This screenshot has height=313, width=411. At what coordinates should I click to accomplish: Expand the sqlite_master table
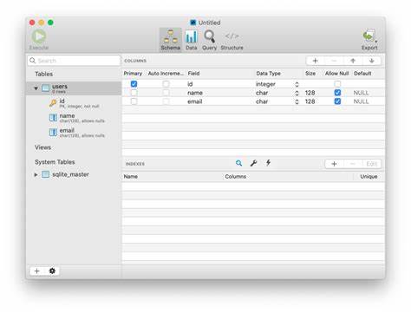[36, 174]
